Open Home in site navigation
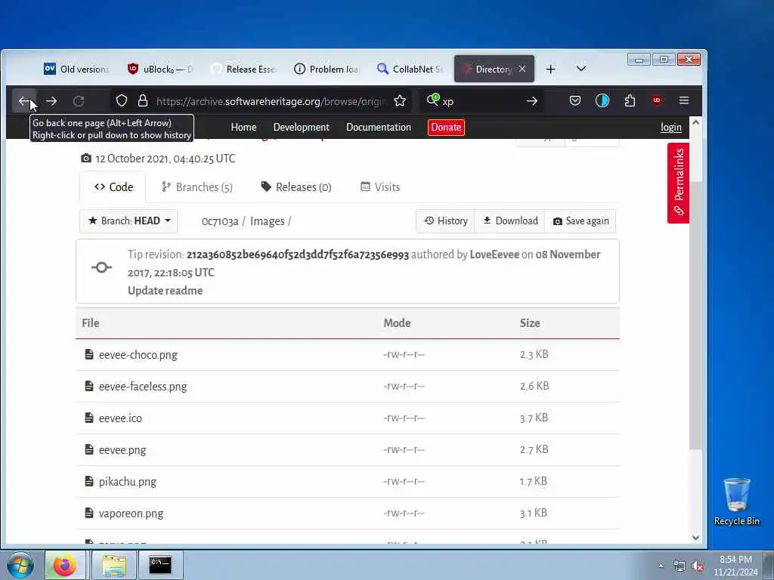774x580 pixels. (x=244, y=127)
